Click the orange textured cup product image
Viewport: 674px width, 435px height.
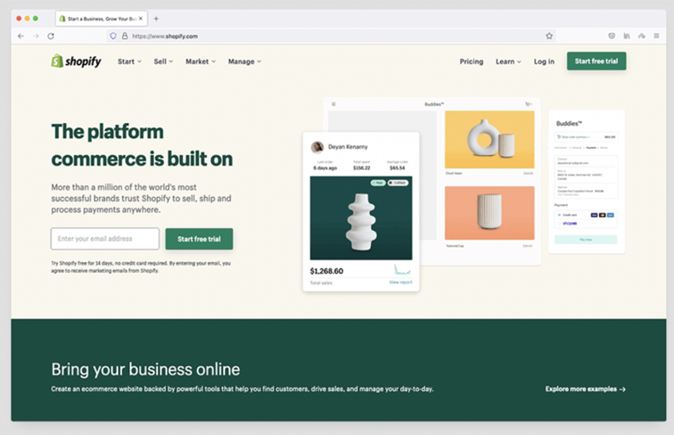[489, 213]
